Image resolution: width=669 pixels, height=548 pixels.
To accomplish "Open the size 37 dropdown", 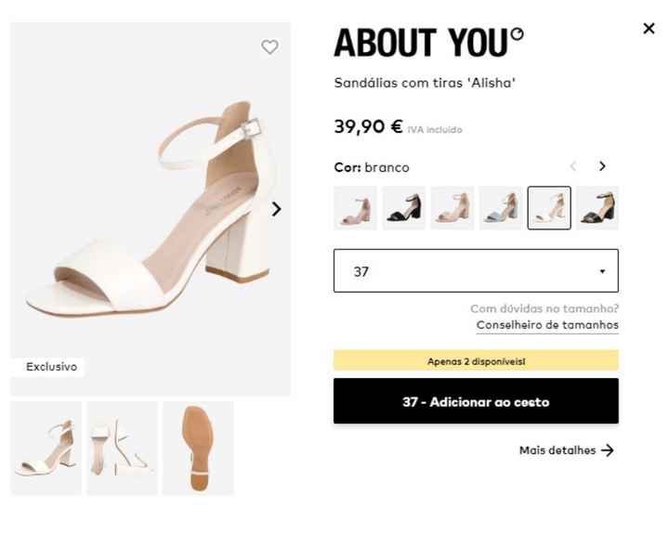I will pos(476,271).
